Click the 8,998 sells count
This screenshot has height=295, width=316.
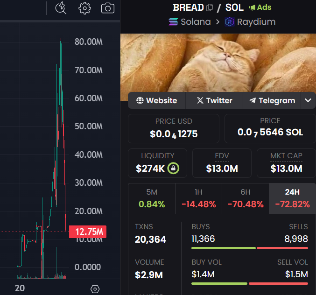pos(296,239)
